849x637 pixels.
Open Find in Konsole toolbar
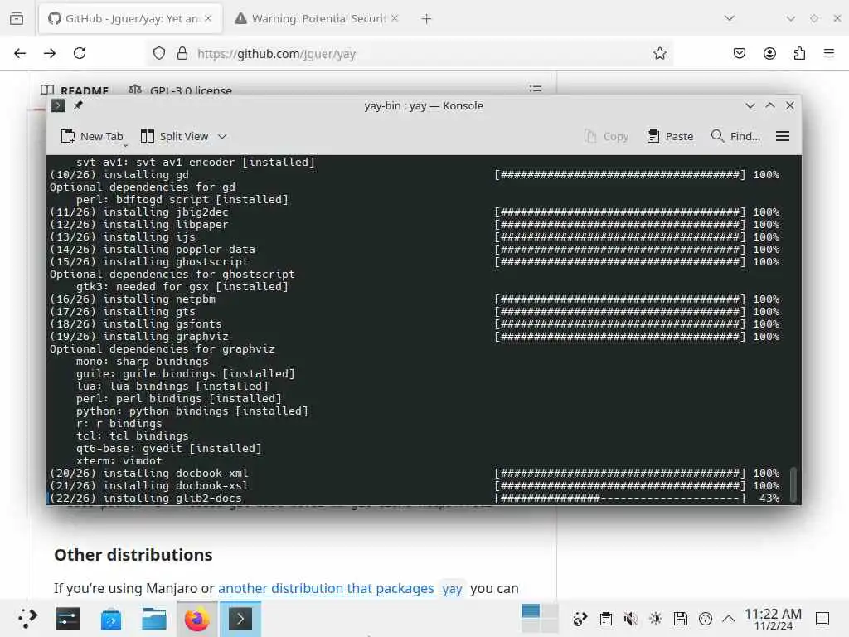736,137
